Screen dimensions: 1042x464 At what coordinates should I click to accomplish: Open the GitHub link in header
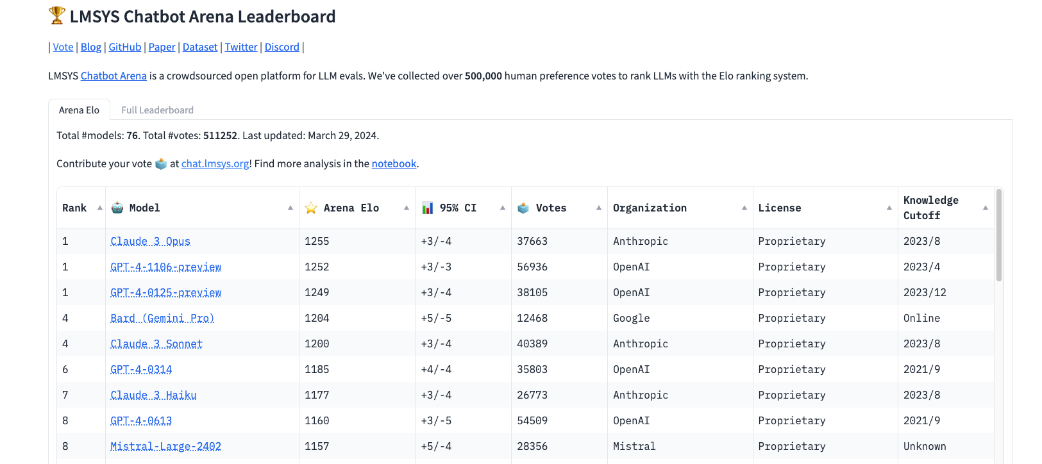[125, 47]
